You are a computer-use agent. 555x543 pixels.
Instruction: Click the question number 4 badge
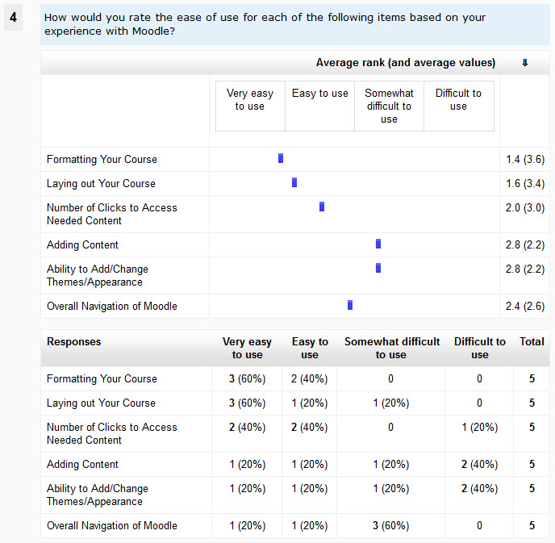14,17
